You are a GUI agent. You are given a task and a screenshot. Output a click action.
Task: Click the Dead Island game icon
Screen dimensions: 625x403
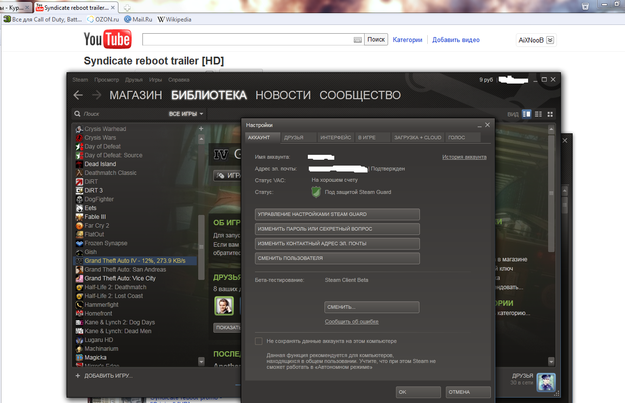tap(80, 164)
